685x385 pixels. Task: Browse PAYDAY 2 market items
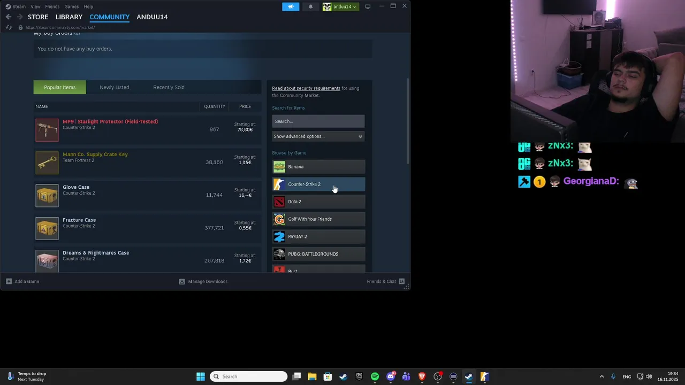click(319, 236)
